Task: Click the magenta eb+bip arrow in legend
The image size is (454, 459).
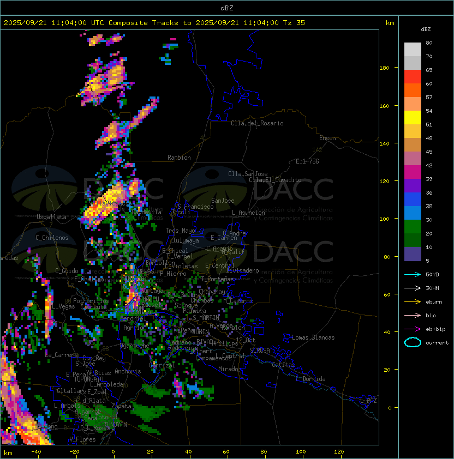Action: 413,329
